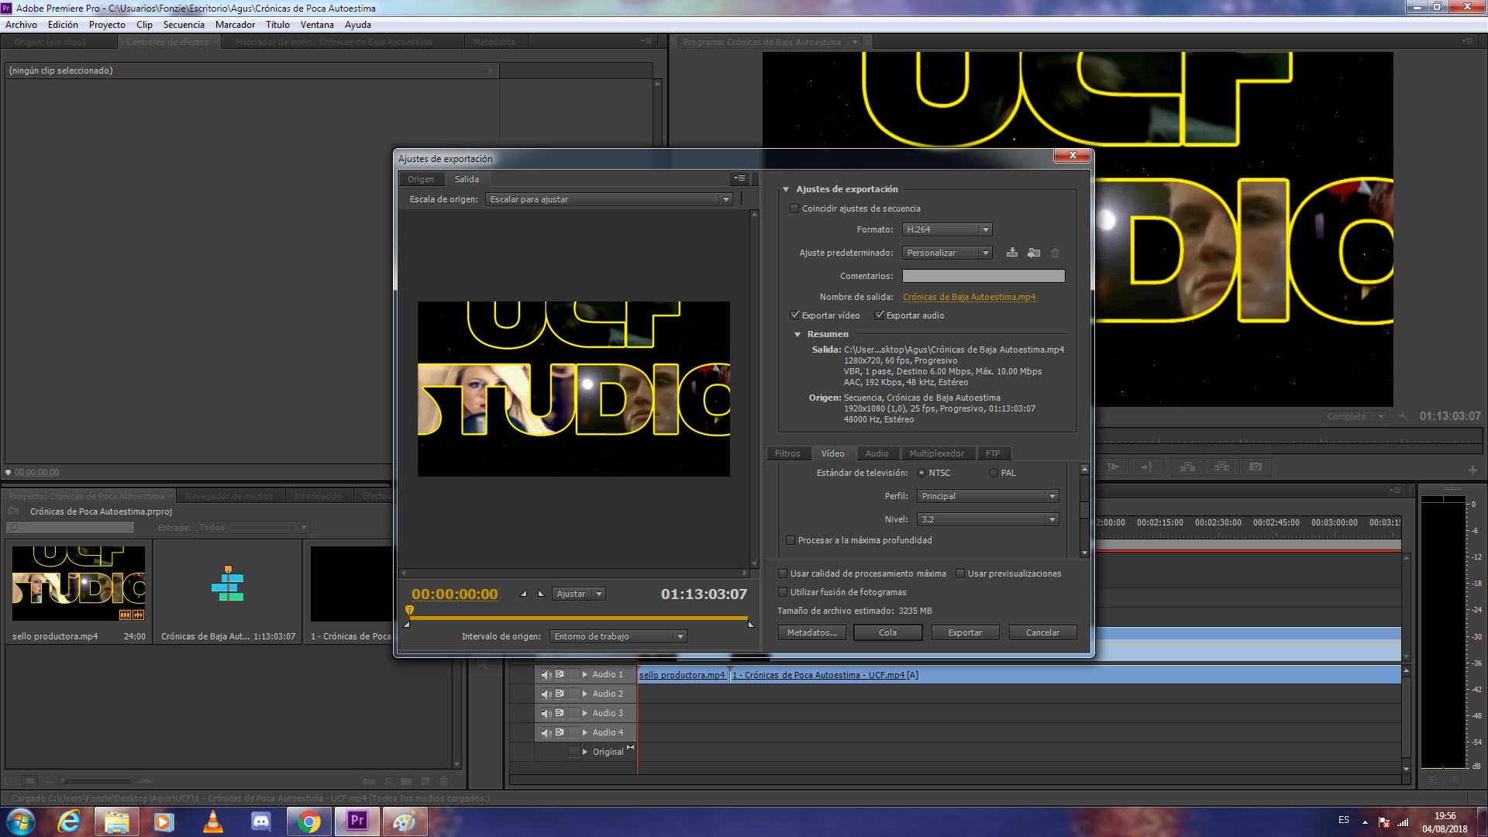The width and height of the screenshot is (1488, 837).
Task: Import an export preset from file
Action: click(1033, 253)
